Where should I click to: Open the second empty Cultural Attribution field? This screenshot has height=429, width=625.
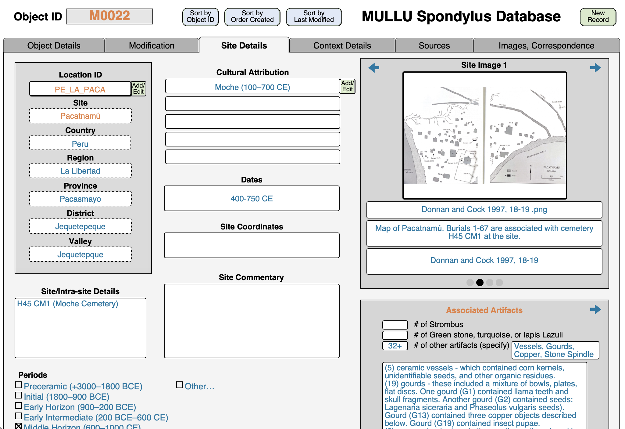coord(252,121)
